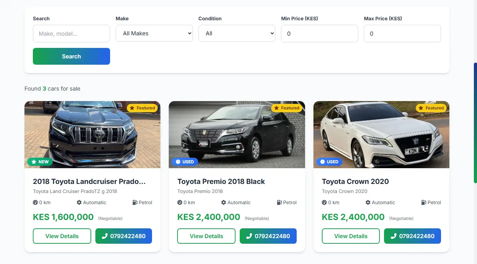This screenshot has width=477, height=264.
Task: Click the transmission gear icon on Toyota Crown card
Action: tap(367, 202)
